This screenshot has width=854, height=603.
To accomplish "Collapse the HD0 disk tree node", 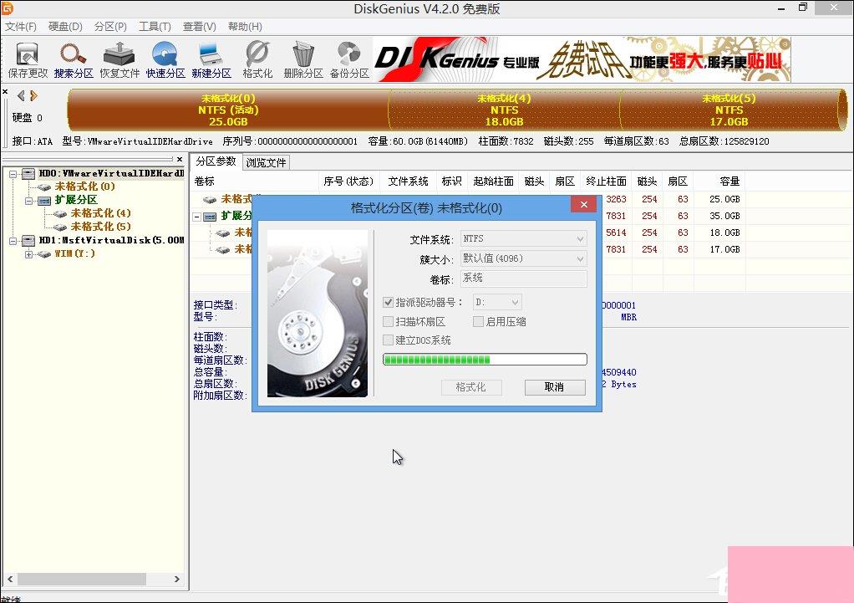I will [x=13, y=174].
